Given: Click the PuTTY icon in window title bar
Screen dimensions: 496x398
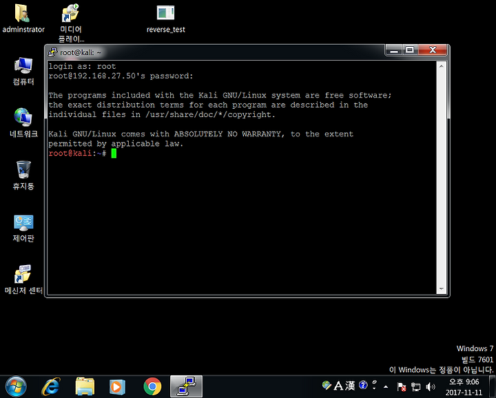Looking at the screenshot, I should 52,52.
